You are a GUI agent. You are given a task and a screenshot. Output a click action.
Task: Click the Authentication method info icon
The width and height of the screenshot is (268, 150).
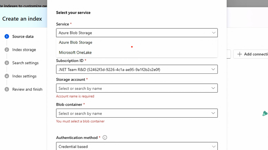[x=105, y=137]
